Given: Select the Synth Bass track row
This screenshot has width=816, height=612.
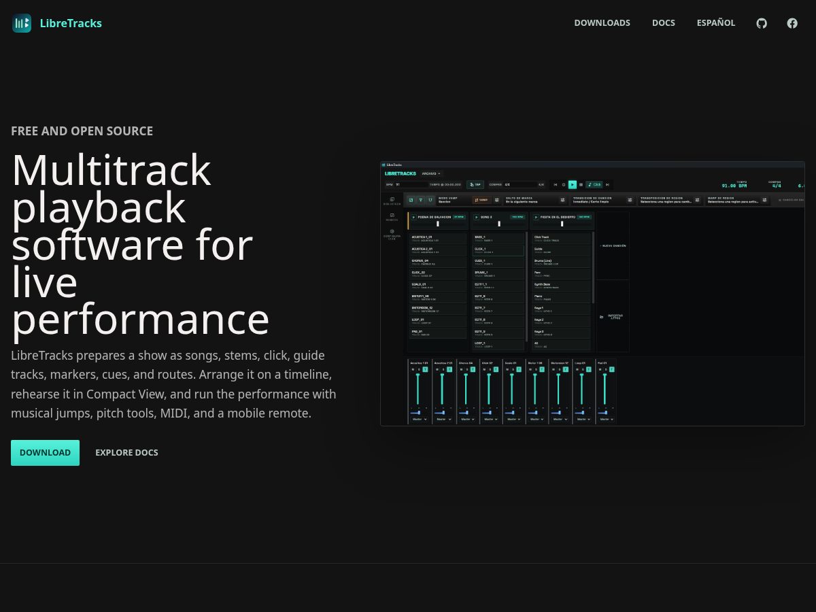Looking at the screenshot, I should 561,286.
